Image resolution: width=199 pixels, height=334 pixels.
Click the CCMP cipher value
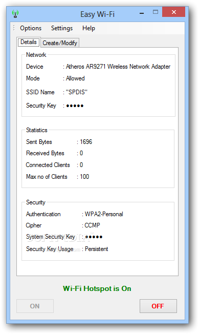[x=92, y=225]
